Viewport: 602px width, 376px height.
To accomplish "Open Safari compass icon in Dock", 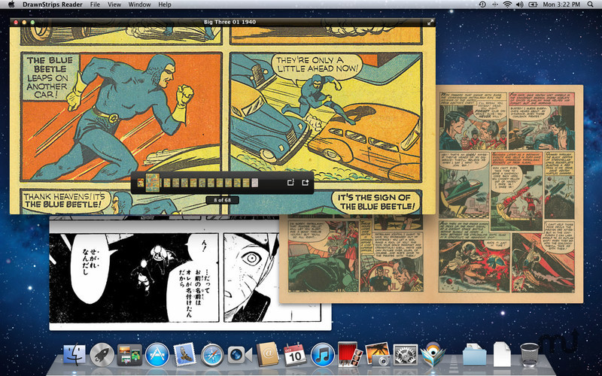I will [x=212, y=354].
